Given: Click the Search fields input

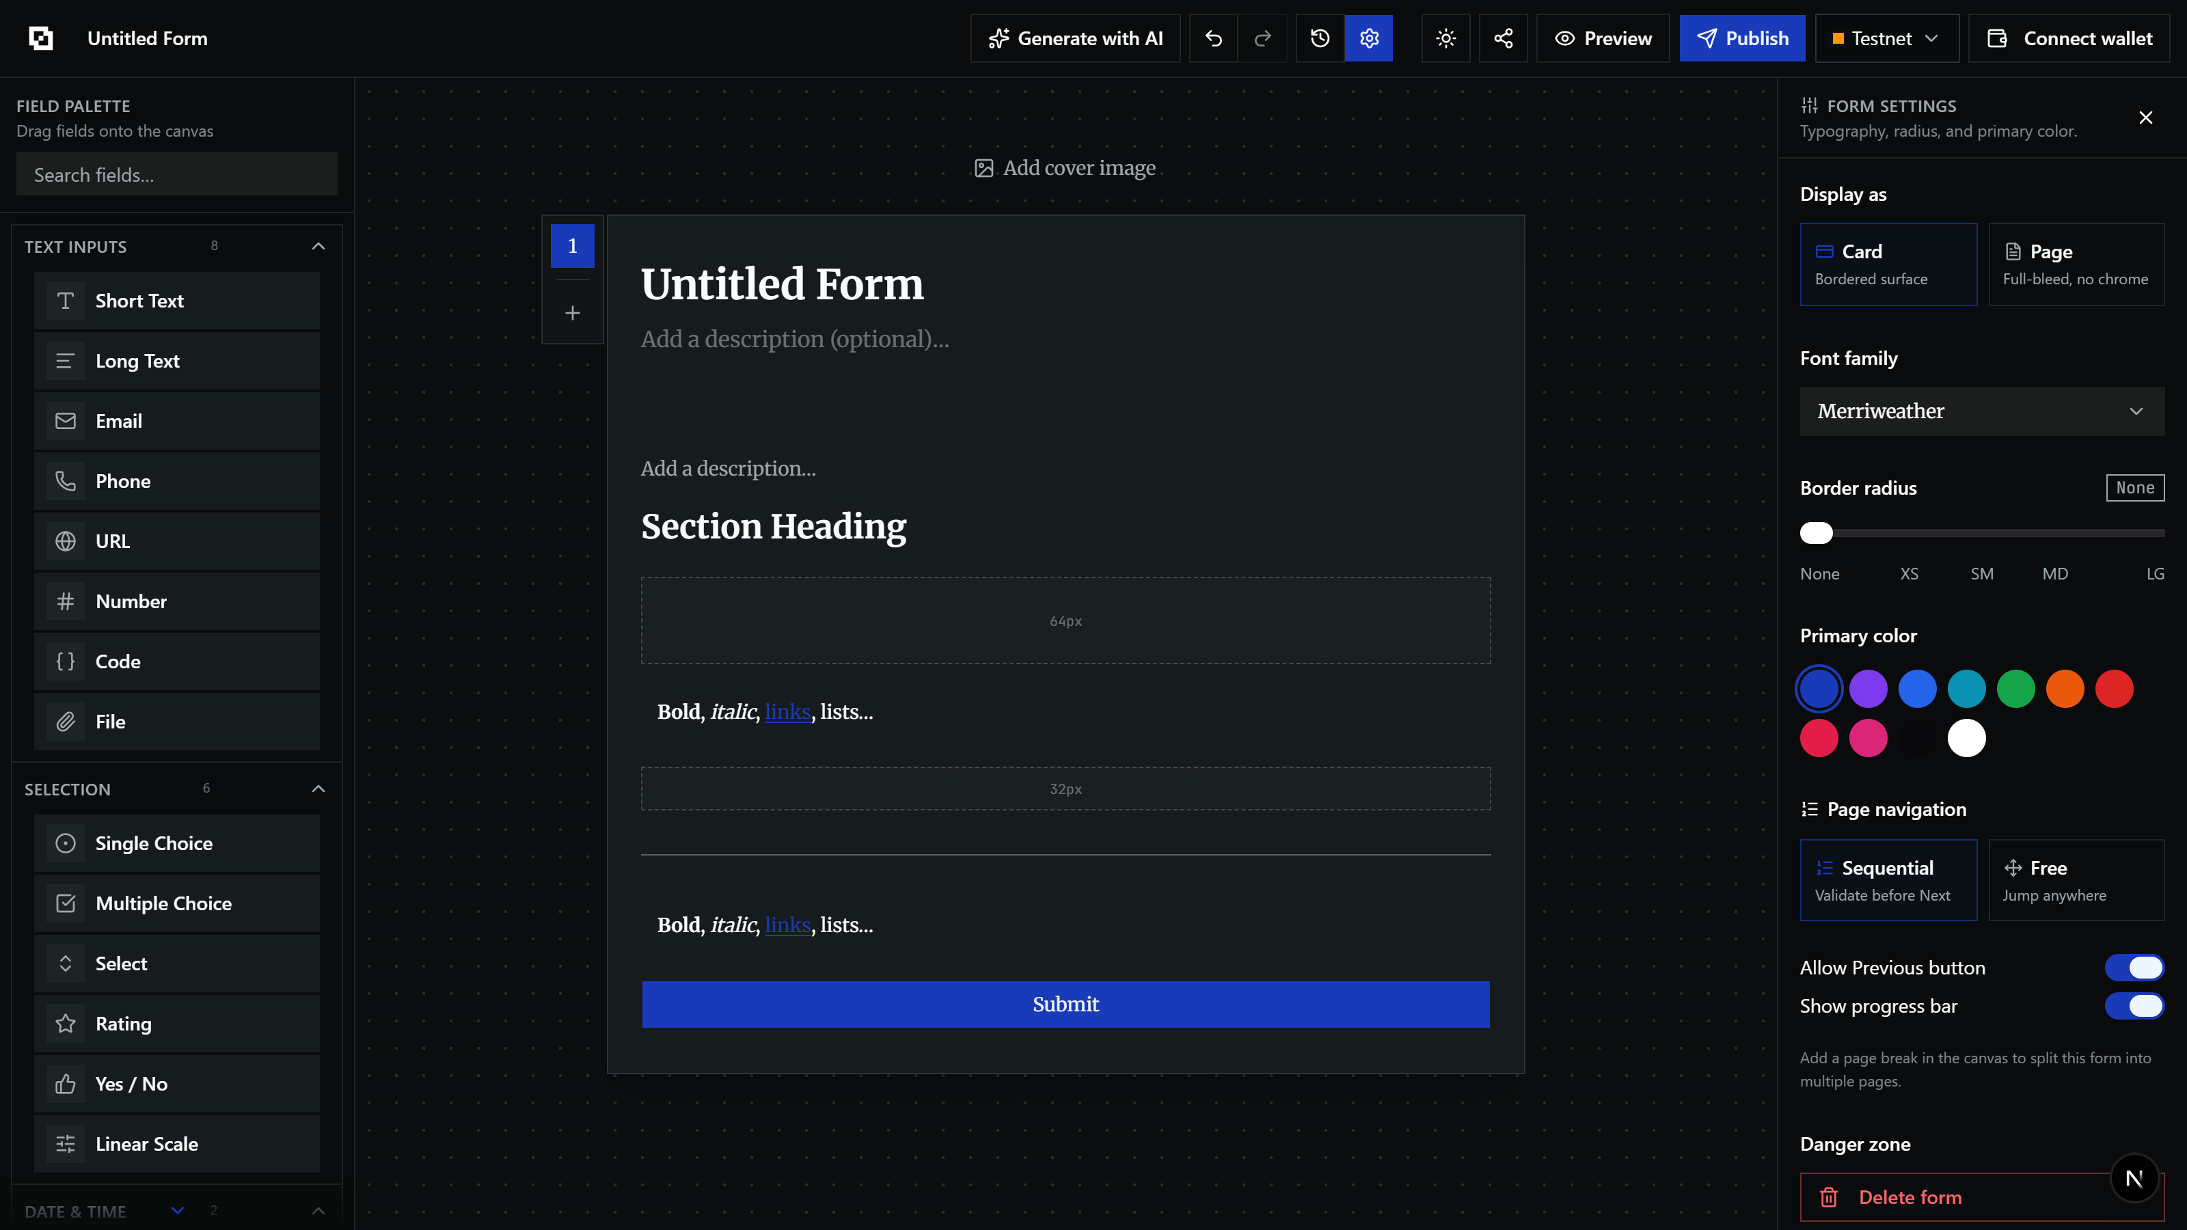Looking at the screenshot, I should tap(176, 174).
